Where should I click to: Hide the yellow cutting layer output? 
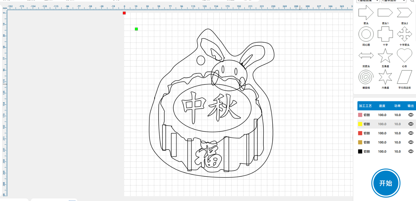coord(411,124)
